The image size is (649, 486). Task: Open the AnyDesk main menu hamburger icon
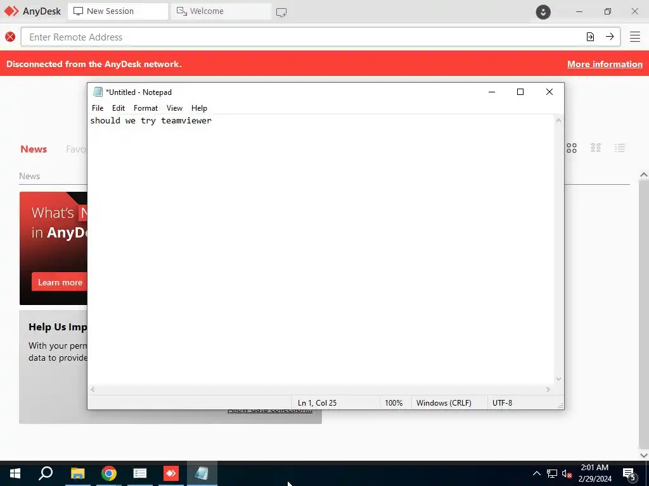click(634, 37)
